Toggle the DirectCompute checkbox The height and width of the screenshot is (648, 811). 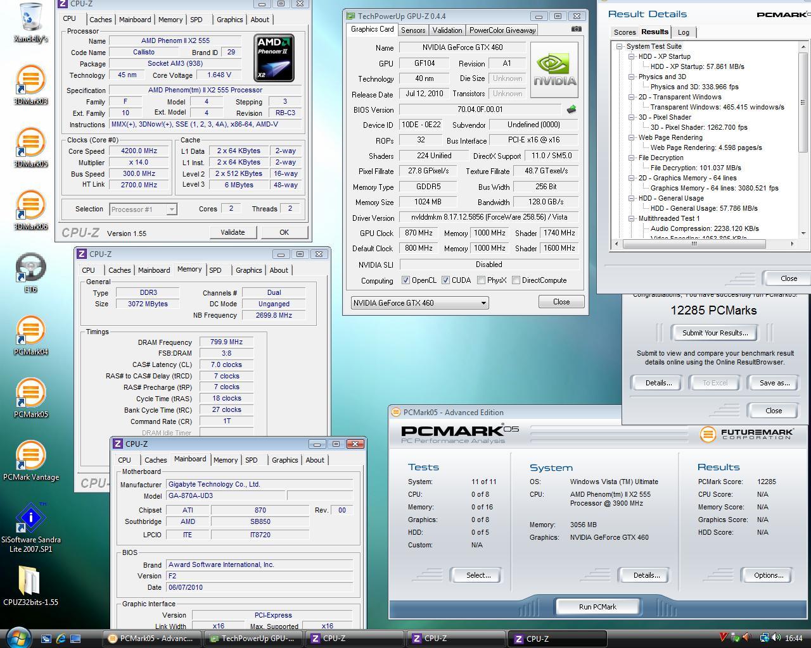tap(516, 280)
